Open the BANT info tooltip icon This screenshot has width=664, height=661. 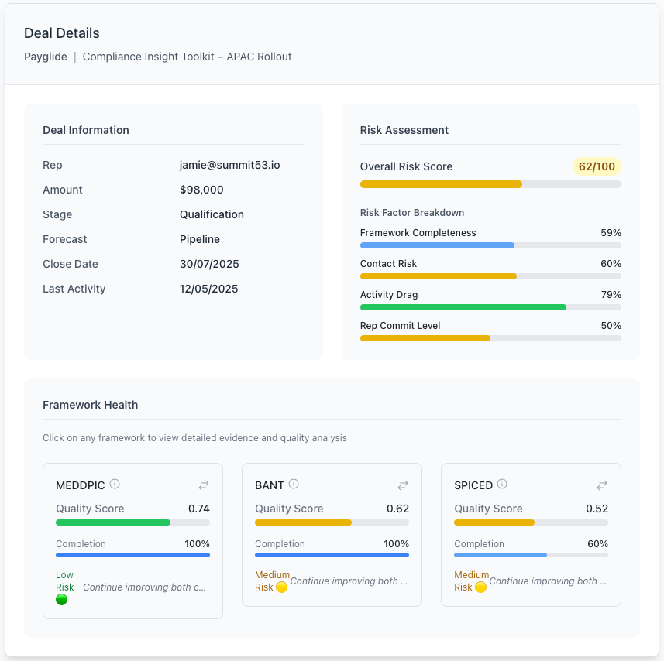tap(291, 484)
